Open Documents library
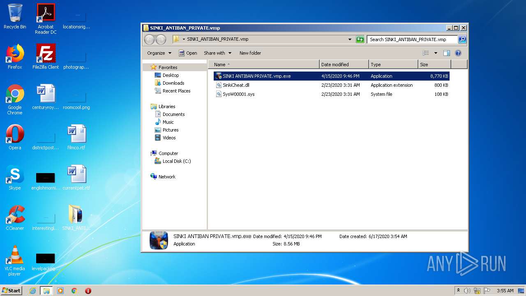 173,114
